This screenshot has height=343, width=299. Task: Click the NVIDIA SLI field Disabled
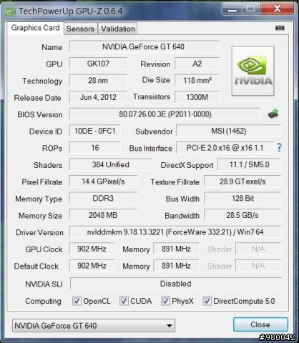pyautogui.click(x=176, y=284)
